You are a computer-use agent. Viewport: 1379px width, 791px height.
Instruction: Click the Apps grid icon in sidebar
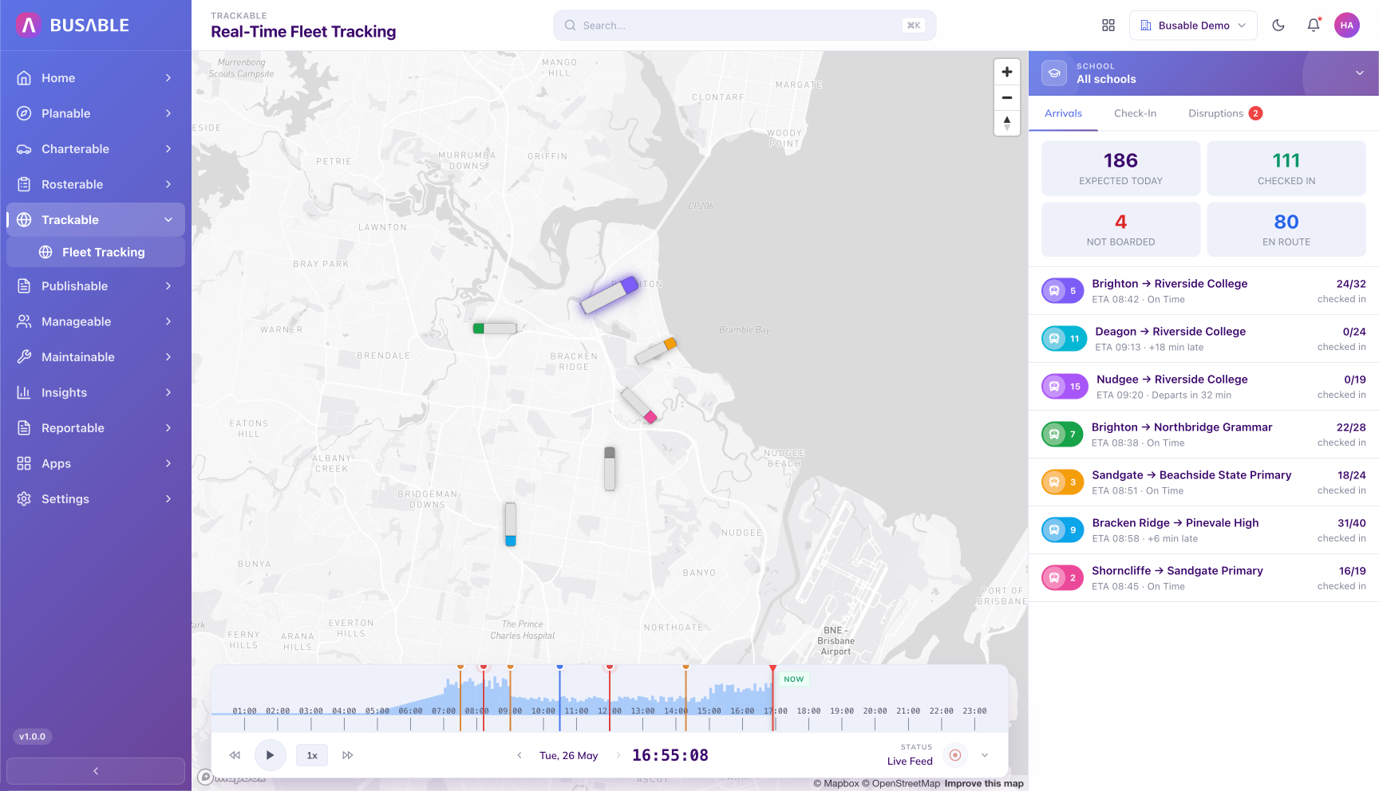pos(24,463)
